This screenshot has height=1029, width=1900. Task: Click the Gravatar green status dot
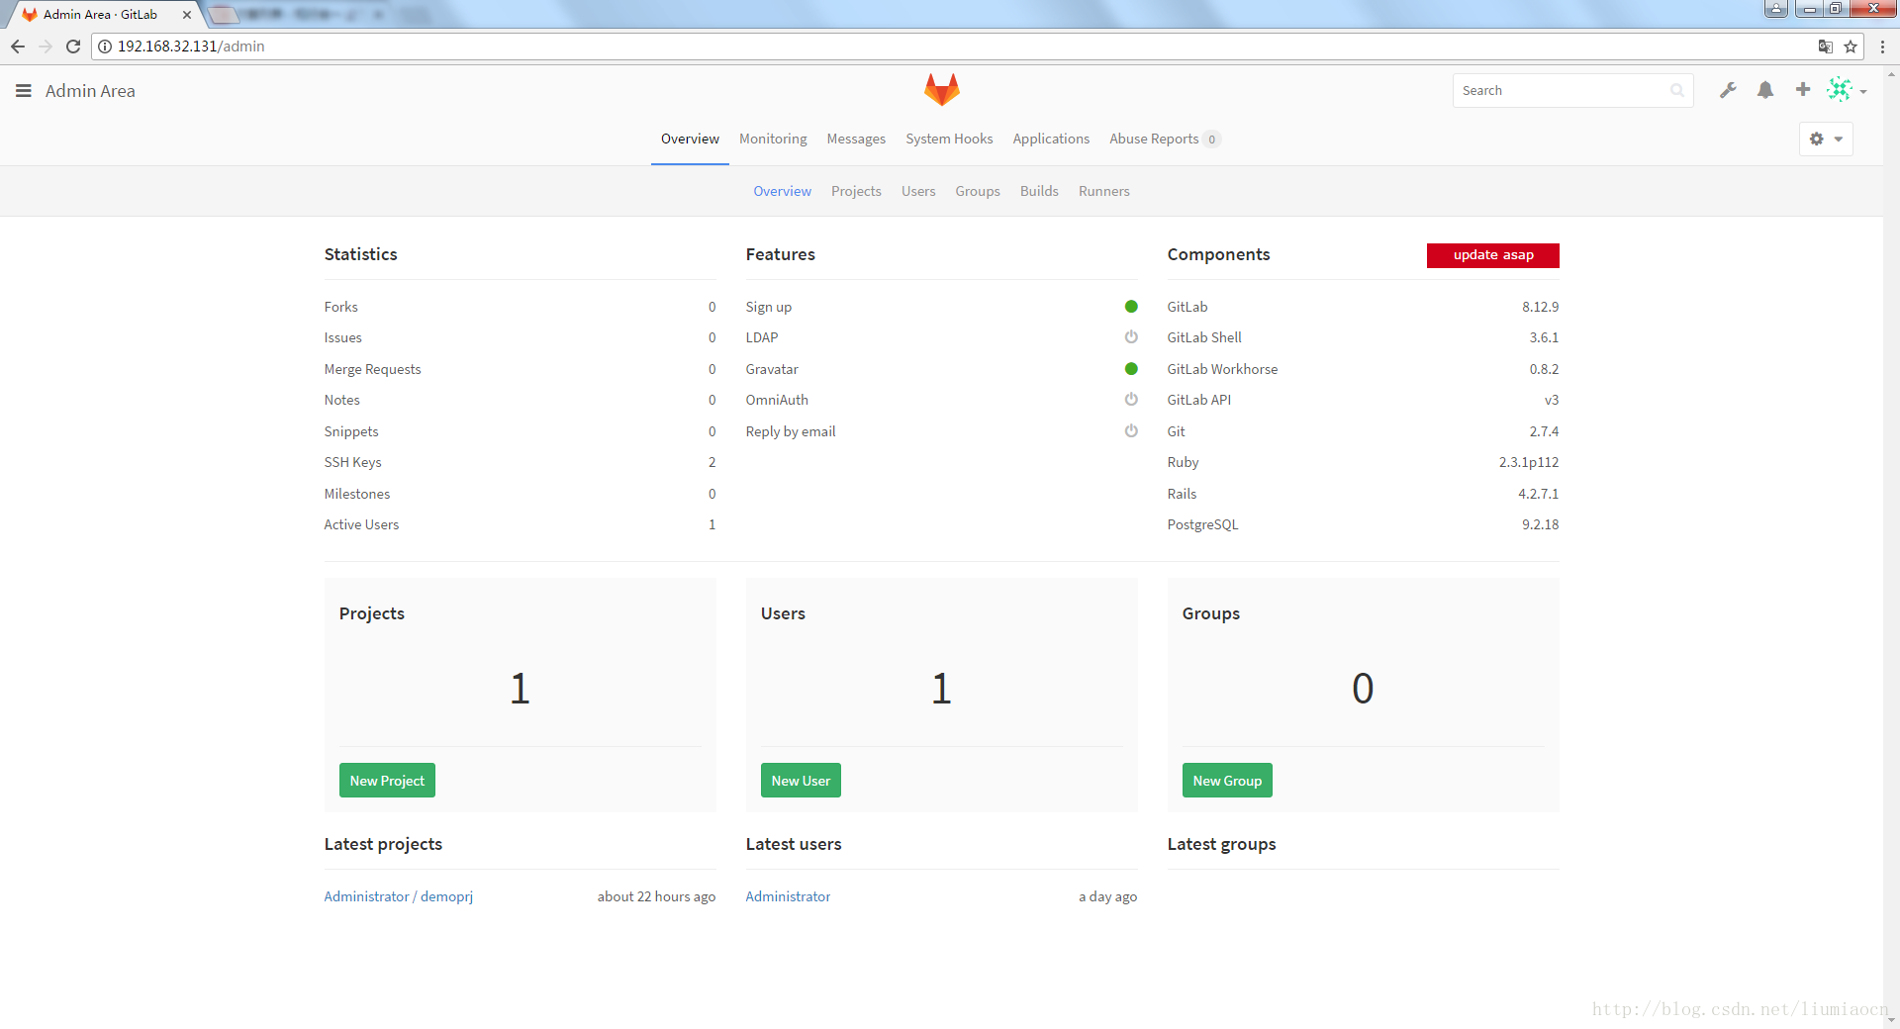1131,369
